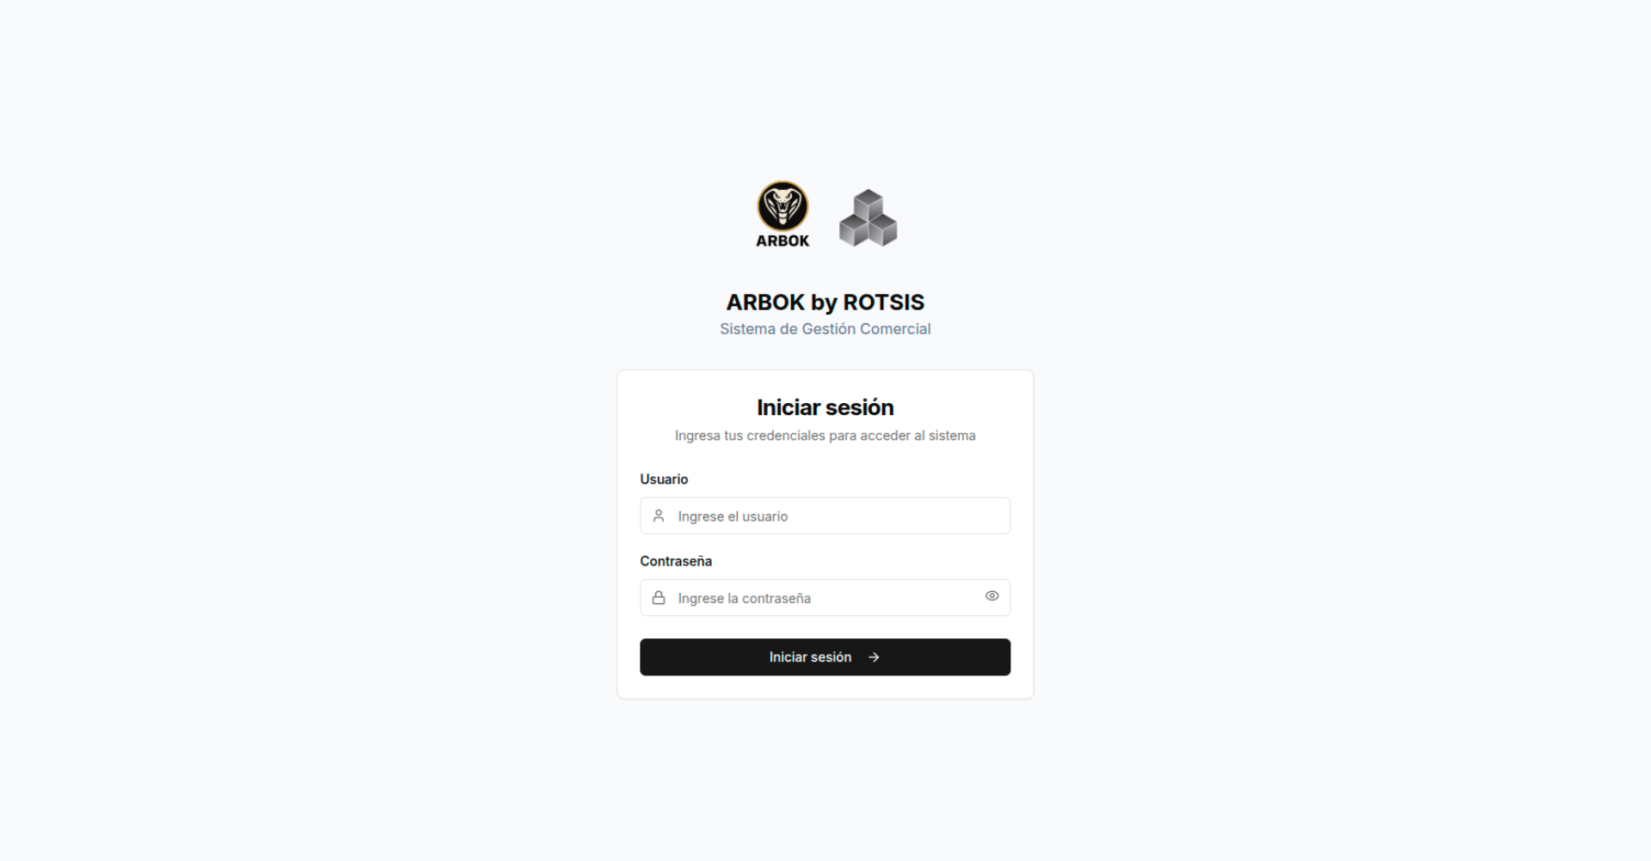Viewport: 1651px width, 861px height.
Task: Click the gray stacked cubes logo
Action: point(868,218)
